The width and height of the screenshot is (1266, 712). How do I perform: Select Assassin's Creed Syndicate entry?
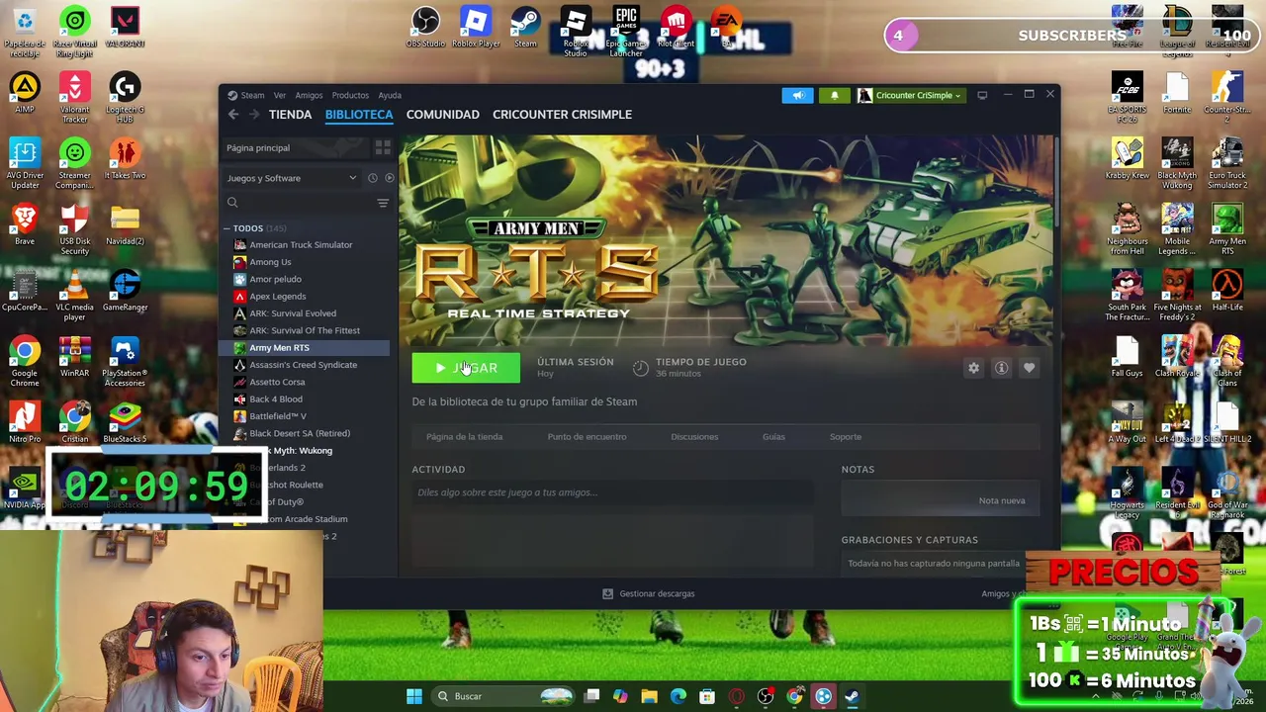pyautogui.click(x=303, y=365)
